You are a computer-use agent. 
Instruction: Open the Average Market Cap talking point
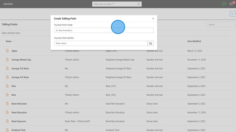point(21,60)
